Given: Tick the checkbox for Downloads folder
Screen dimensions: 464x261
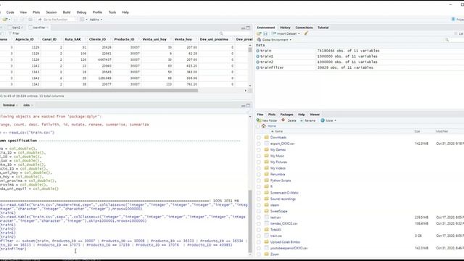Looking at the screenshot, I should click(259, 138).
